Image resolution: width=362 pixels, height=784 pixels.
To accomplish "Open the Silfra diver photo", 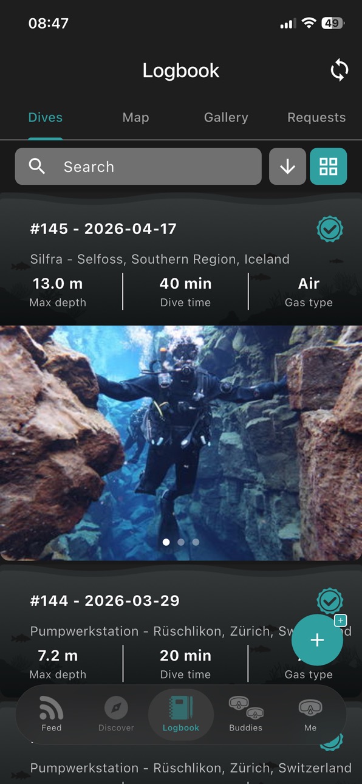I will pyautogui.click(x=181, y=442).
